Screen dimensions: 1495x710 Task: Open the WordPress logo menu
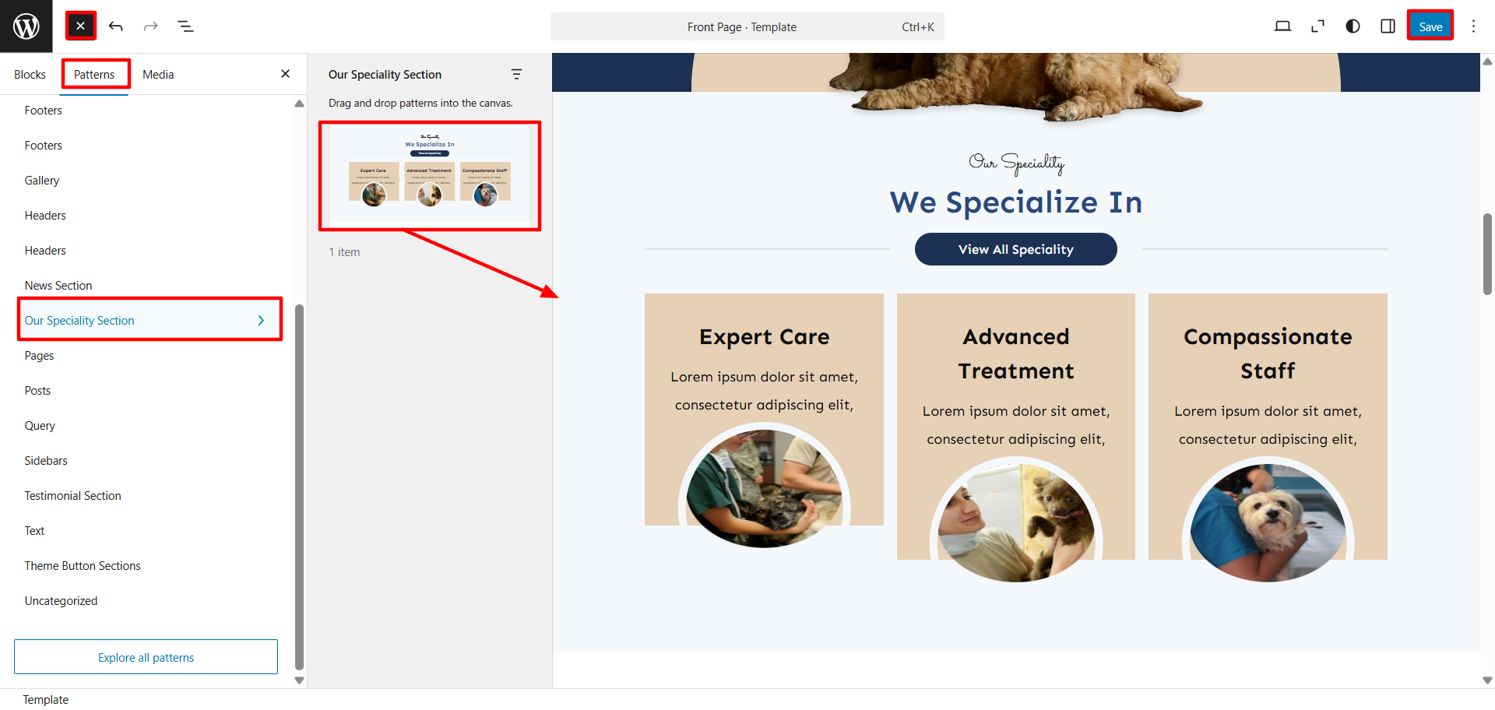tap(26, 26)
